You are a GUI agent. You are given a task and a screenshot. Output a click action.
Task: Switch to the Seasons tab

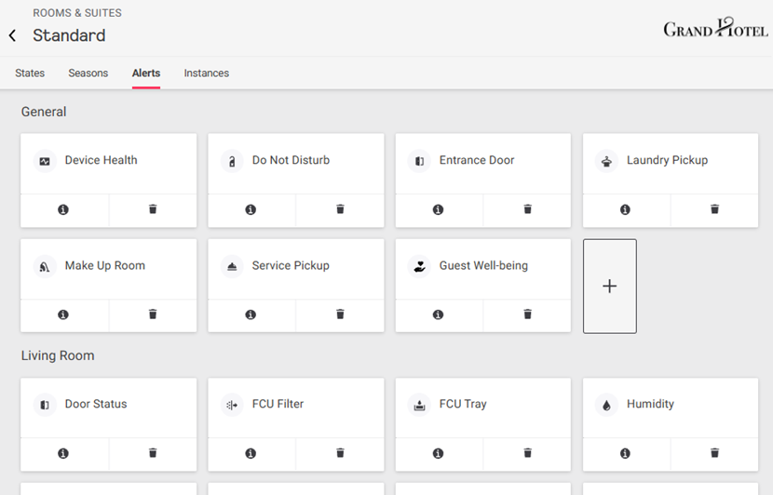[x=88, y=73]
